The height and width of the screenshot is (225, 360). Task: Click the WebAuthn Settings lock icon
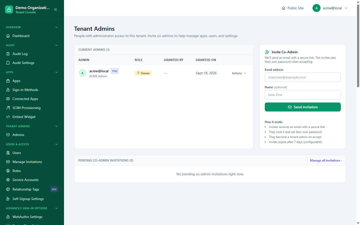click(x=8, y=217)
